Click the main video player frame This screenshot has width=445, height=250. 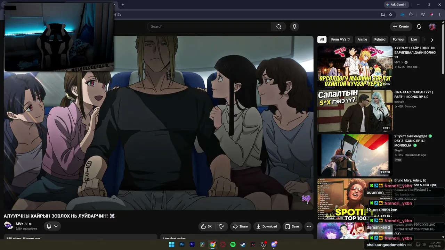point(159,123)
